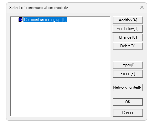Open the Change (C) settings button
Image resolution: width=151 pixels, height=125 pixels.
coord(128,37)
